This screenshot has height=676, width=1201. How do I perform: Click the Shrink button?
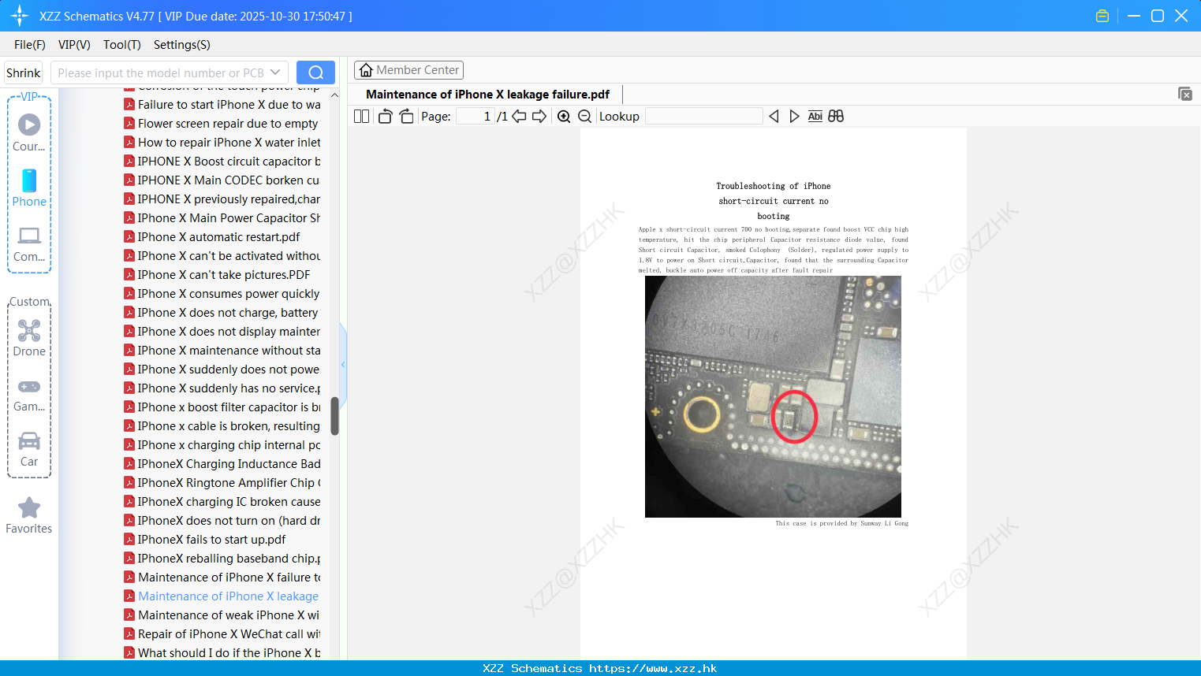(x=23, y=72)
